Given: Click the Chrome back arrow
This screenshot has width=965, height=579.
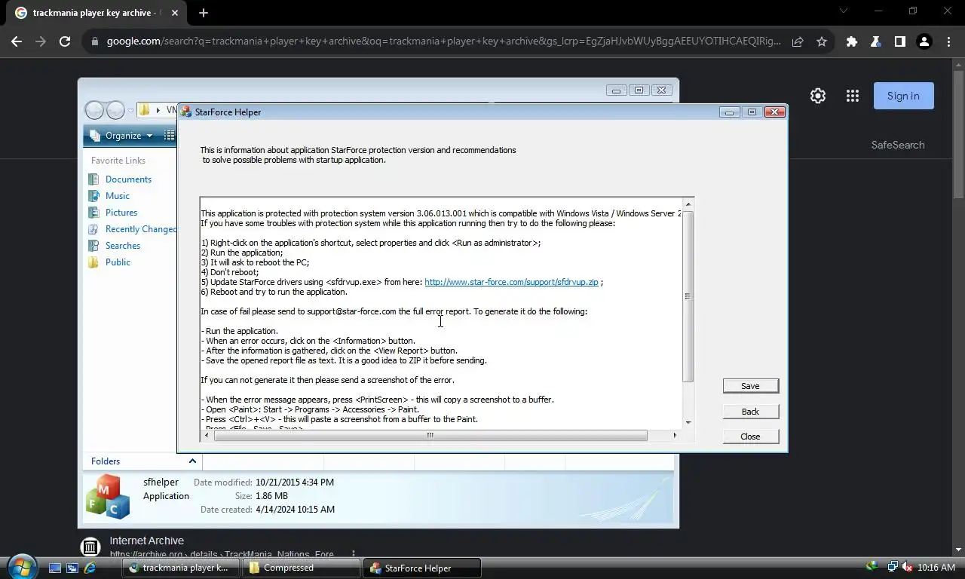Looking at the screenshot, I should [x=17, y=41].
